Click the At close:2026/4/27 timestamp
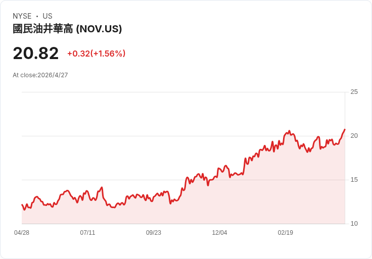The width and height of the screenshot is (372, 259). click(x=40, y=75)
